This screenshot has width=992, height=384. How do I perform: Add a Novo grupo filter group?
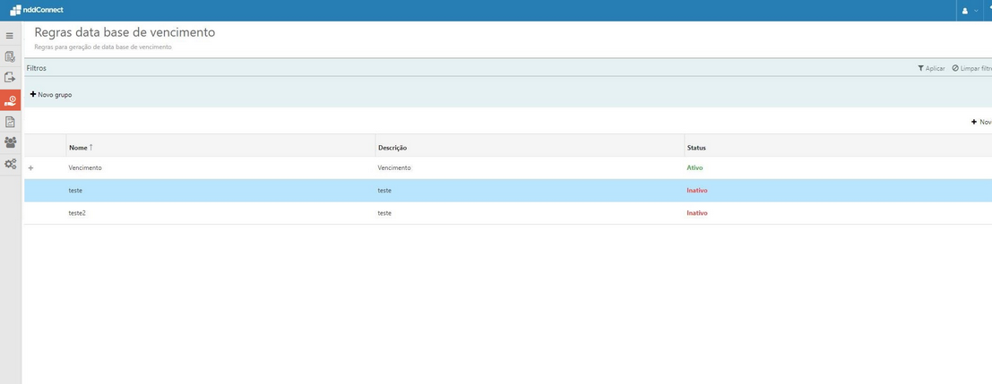coord(51,94)
